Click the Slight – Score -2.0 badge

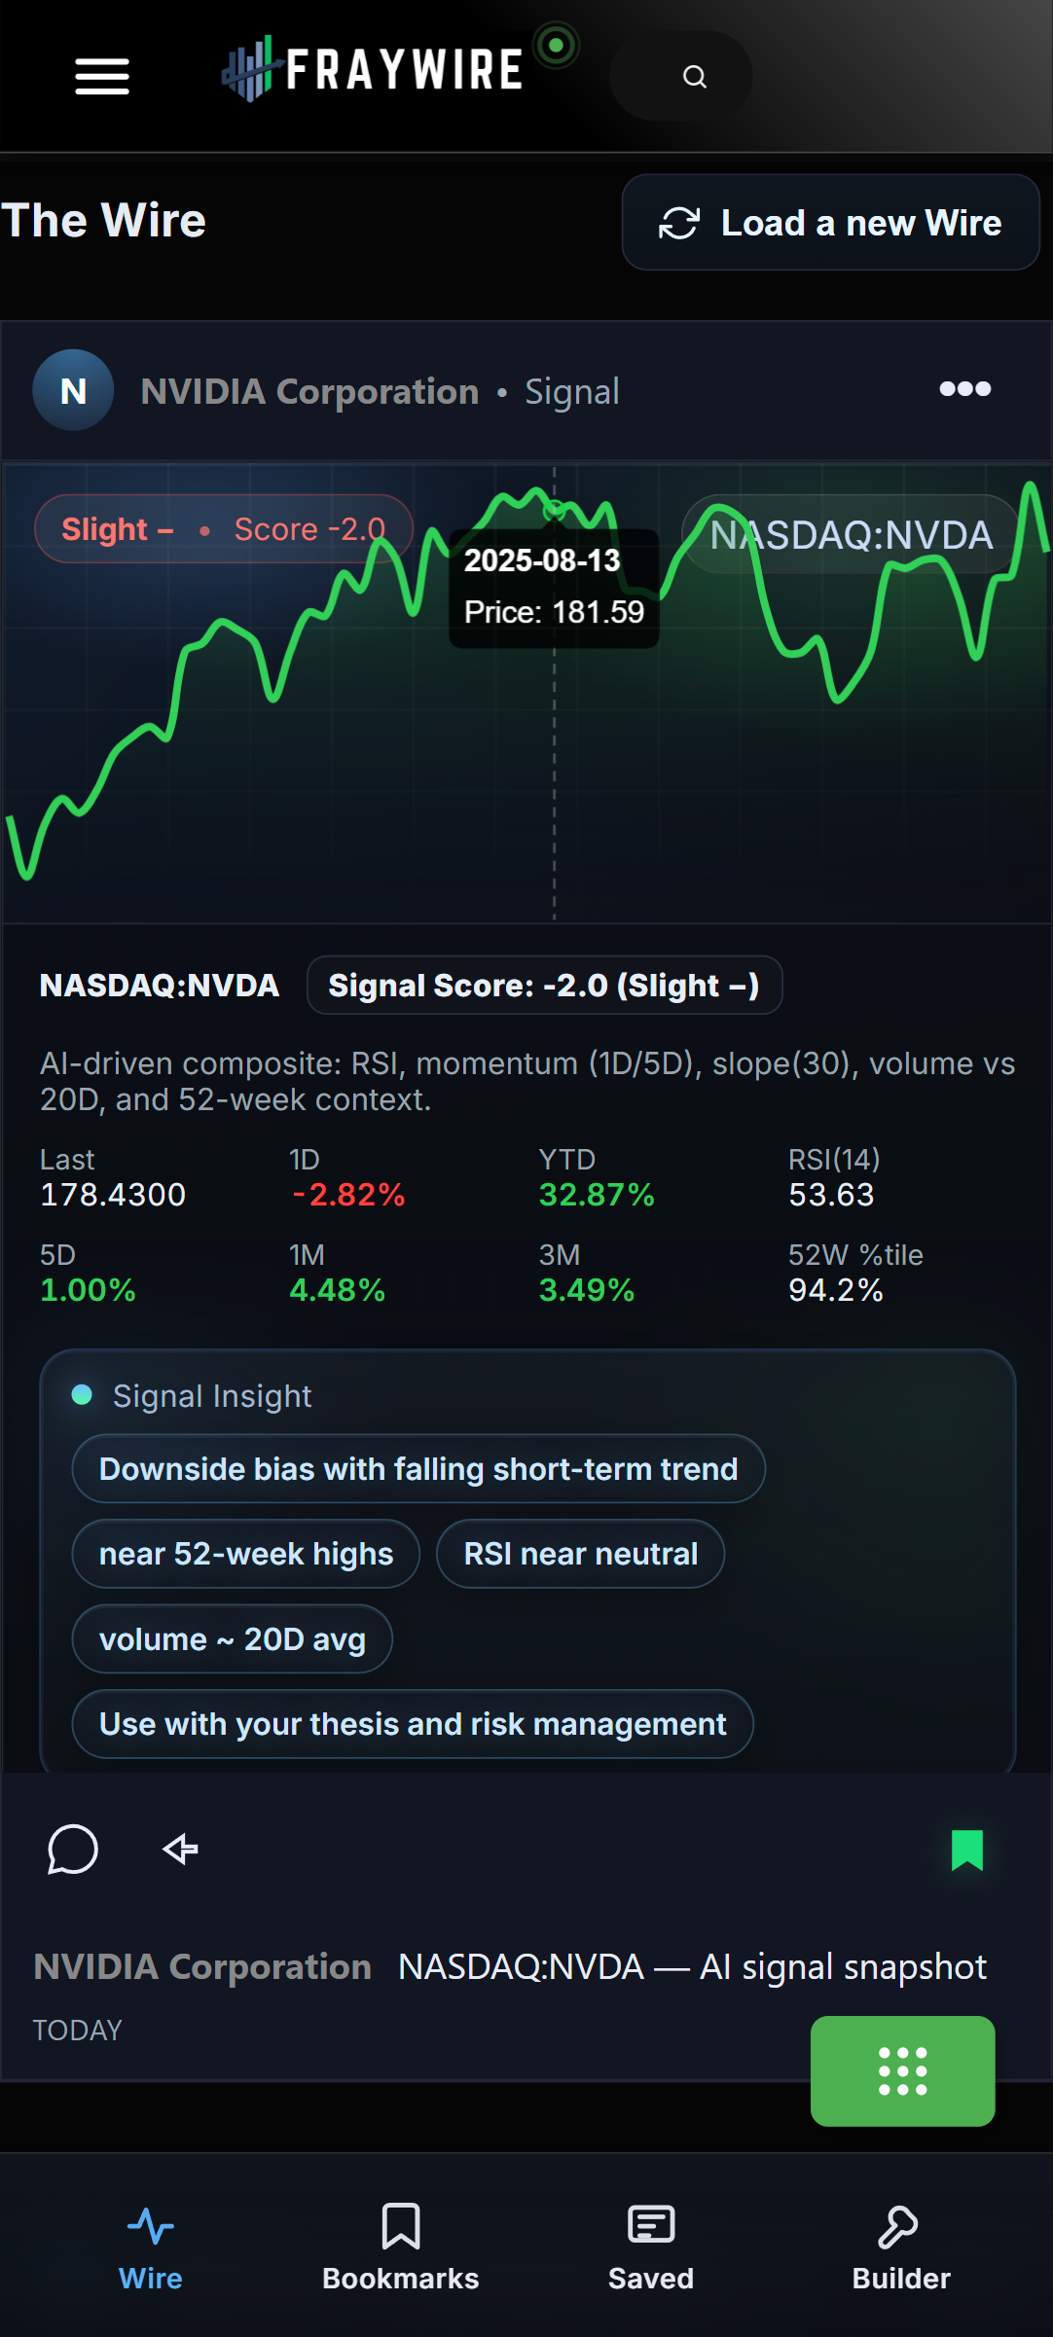click(224, 529)
